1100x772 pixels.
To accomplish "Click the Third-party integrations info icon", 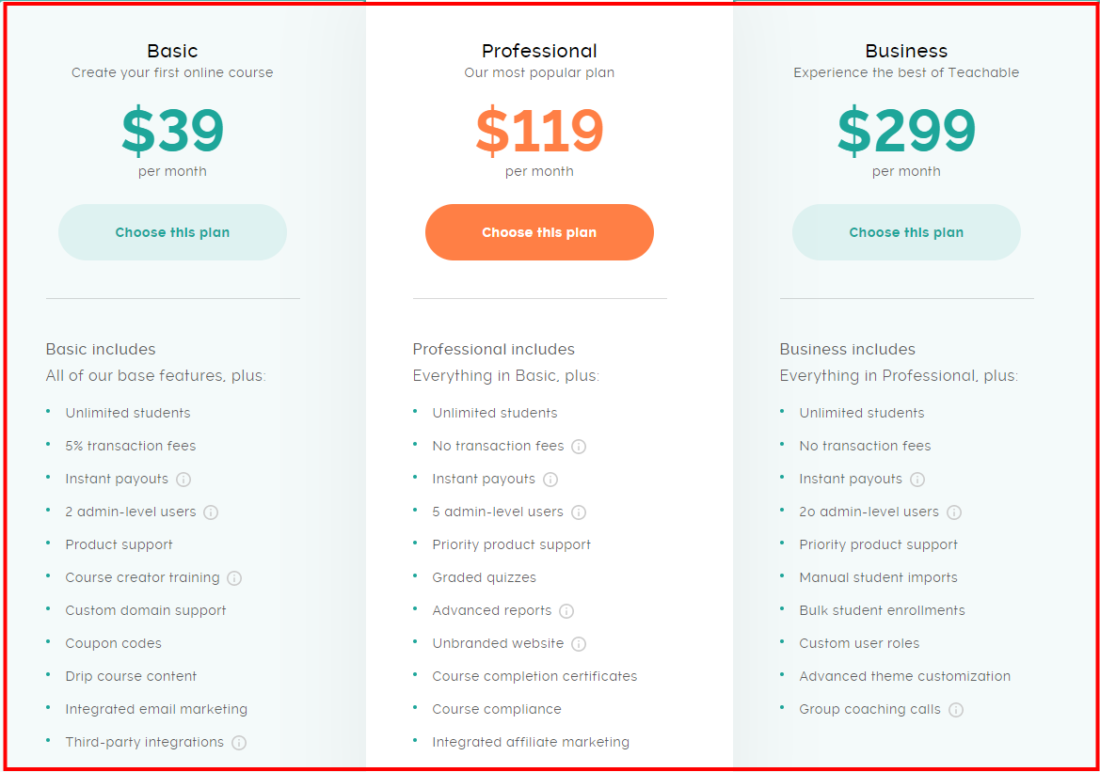I will [x=239, y=742].
